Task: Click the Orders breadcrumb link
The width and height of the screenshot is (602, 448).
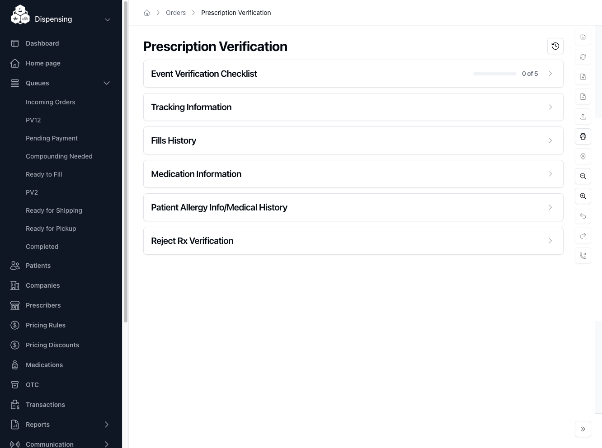Action: 176,13
